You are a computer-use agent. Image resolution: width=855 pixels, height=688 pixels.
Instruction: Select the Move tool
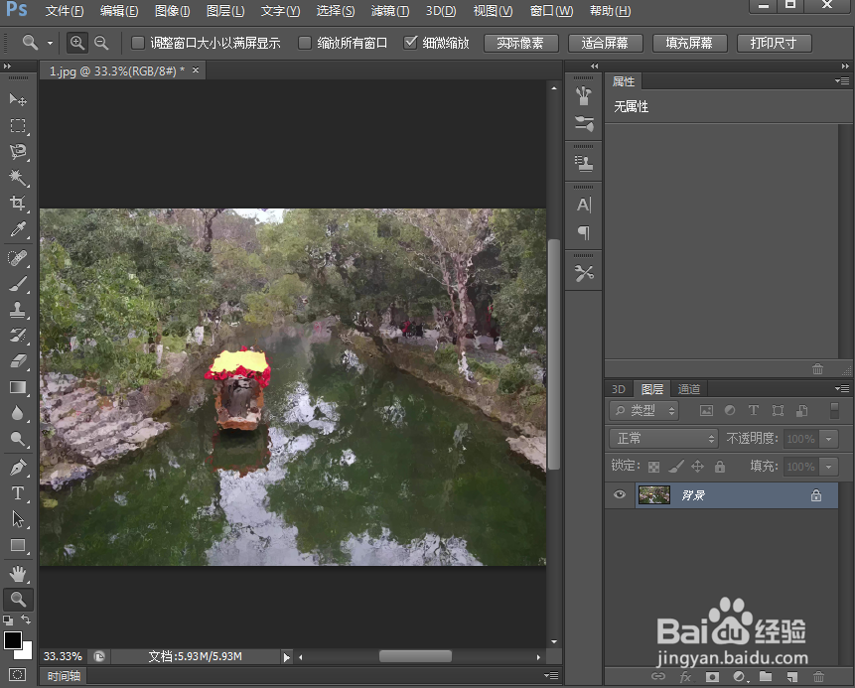tap(18, 99)
